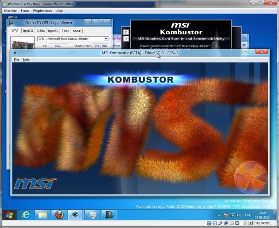Click the MSI logo in the Kombustor render view
Screen dimensions: 279x228
(x=35, y=183)
